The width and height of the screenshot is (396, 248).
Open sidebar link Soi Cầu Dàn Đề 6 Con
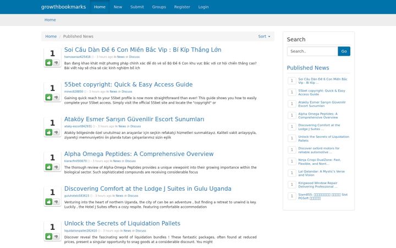click(323, 80)
